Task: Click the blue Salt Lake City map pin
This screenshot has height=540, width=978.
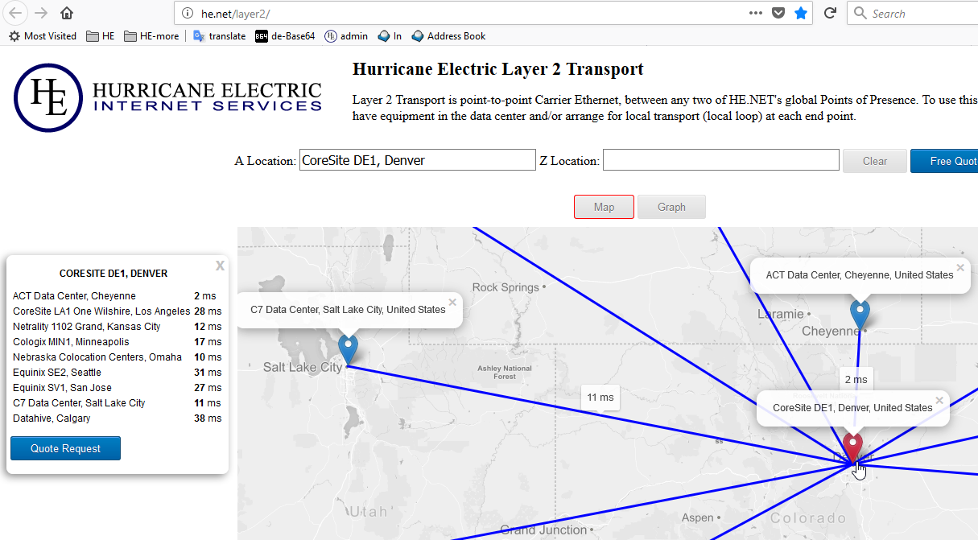Action: pyautogui.click(x=348, y=348)
